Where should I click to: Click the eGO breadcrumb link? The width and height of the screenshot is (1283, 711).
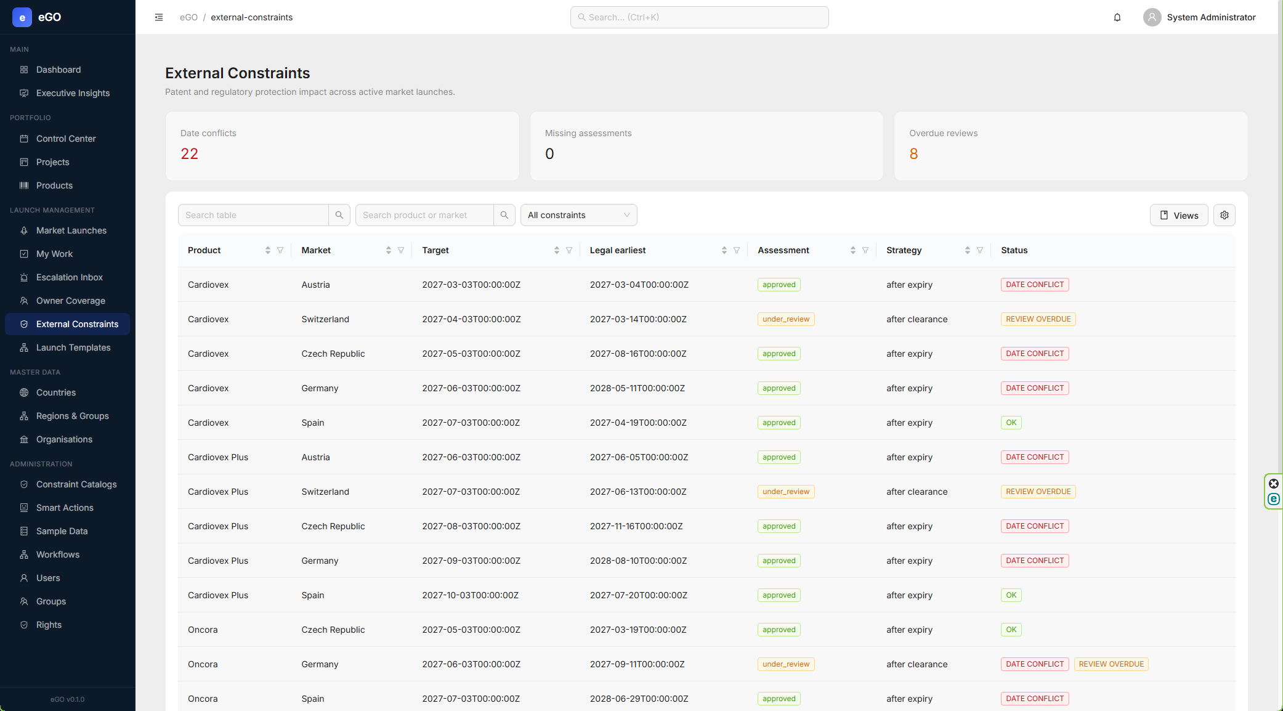point(188,17)
